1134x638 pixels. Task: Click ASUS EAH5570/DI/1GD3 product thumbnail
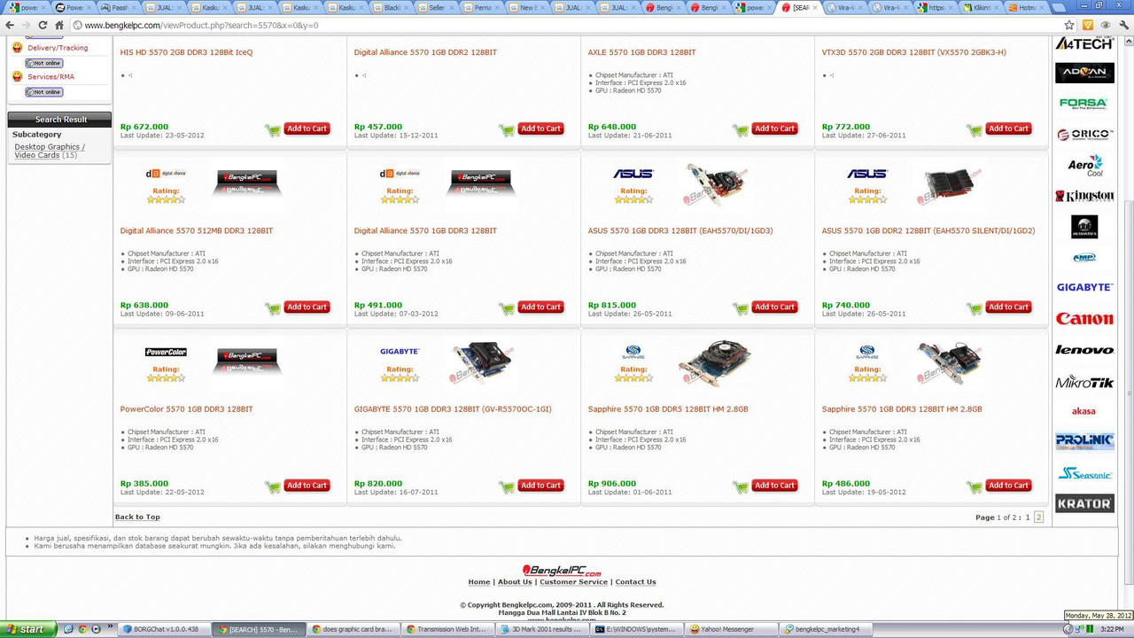[717, 184]
